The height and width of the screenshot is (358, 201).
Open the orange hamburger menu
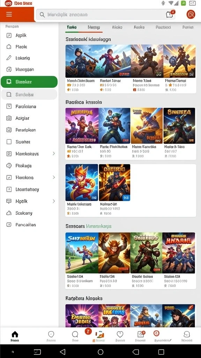tap(9, 14)
